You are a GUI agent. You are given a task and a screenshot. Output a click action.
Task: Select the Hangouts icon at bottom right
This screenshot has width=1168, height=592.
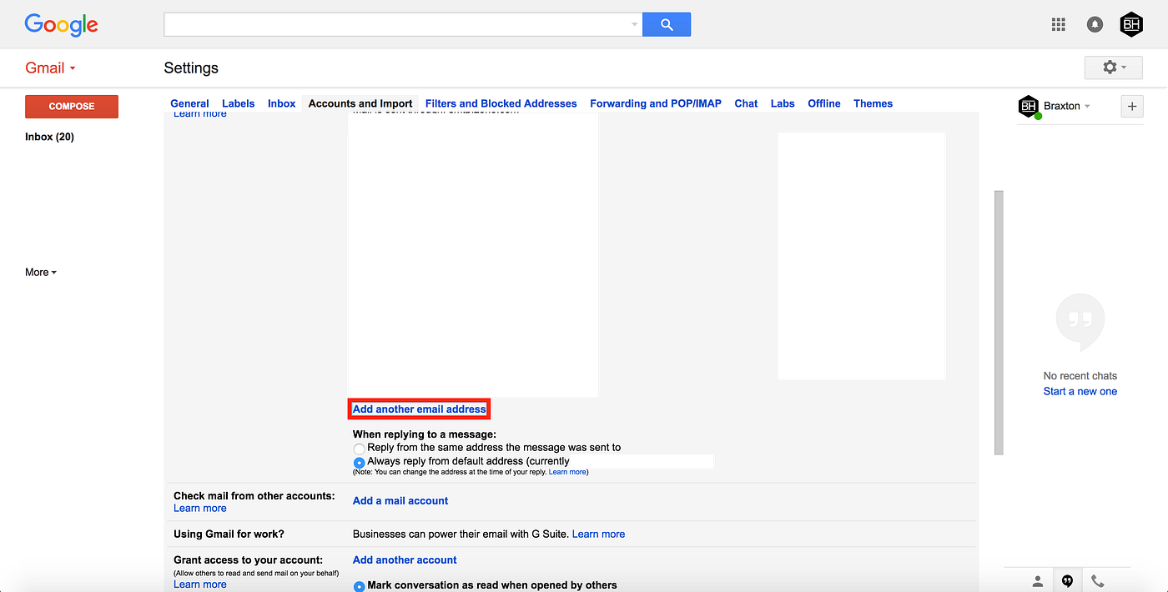[x=1067, y=580]
